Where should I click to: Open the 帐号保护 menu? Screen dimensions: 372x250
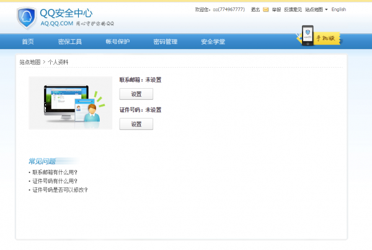[x=118, y=42]
